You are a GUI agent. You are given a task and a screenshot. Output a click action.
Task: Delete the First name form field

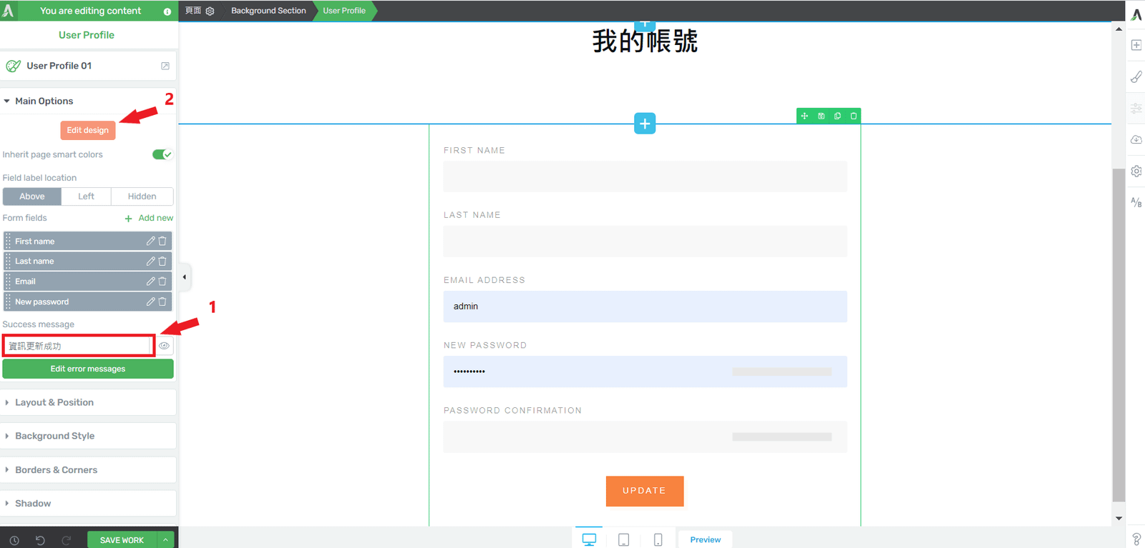(162, 241)
